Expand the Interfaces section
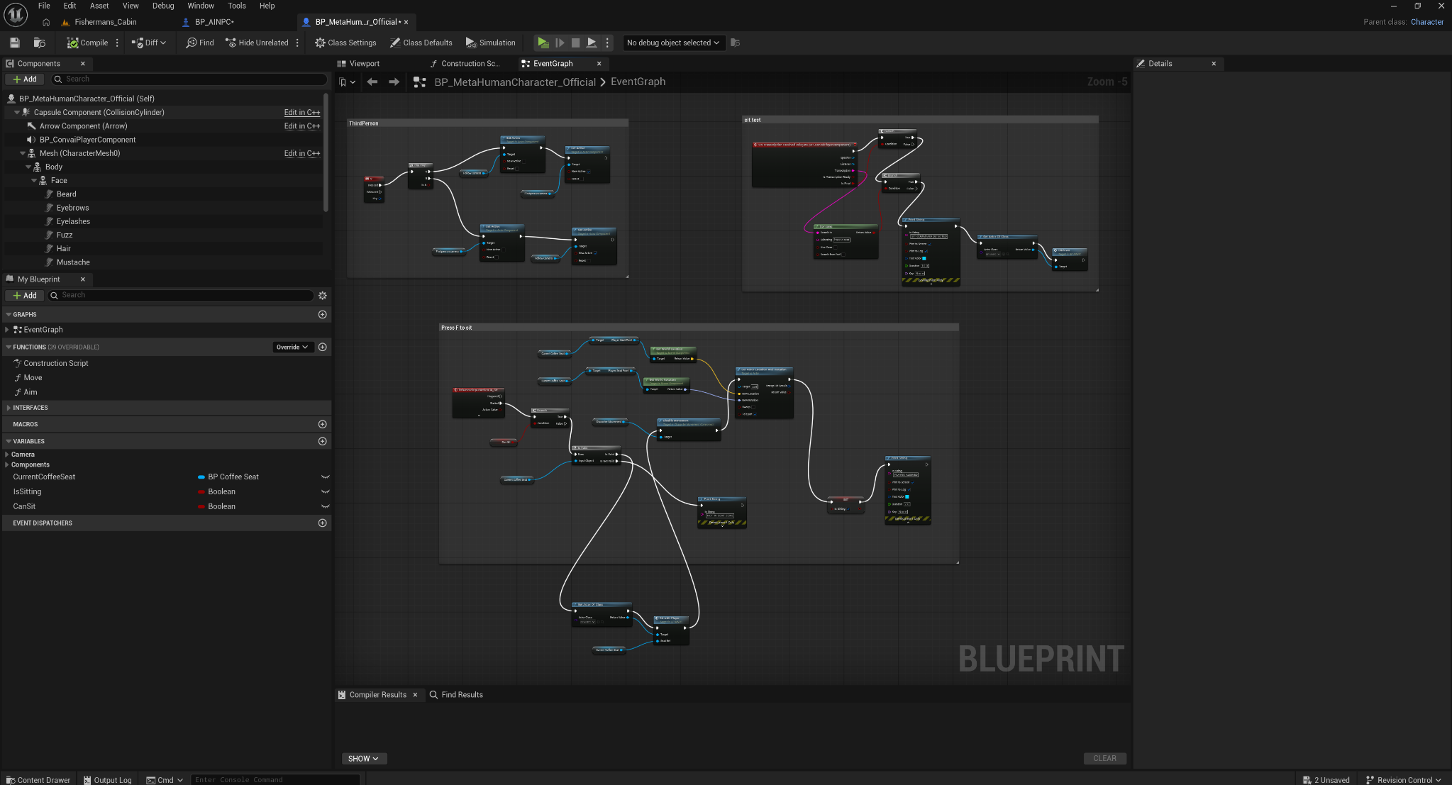The height and width of the screenshot is (785, 1452). click(x=9, y=408)
